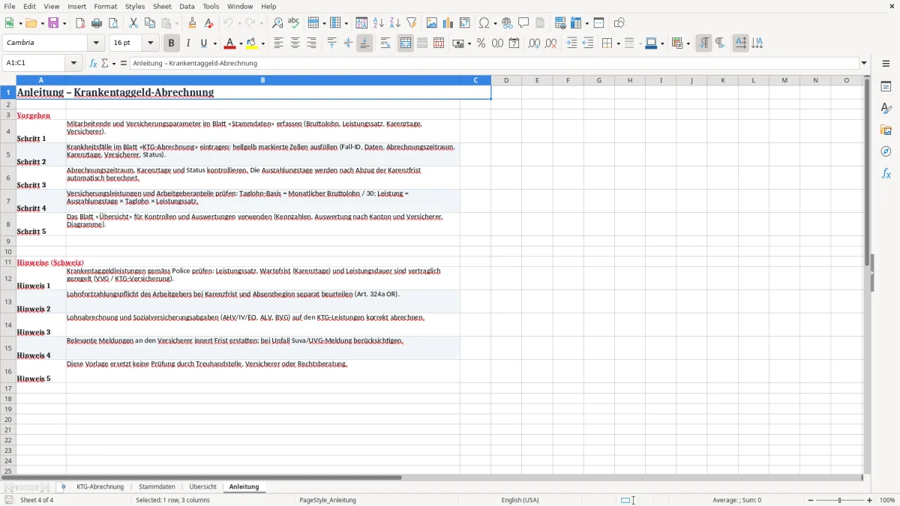Add a decimal place

(534, 43)
